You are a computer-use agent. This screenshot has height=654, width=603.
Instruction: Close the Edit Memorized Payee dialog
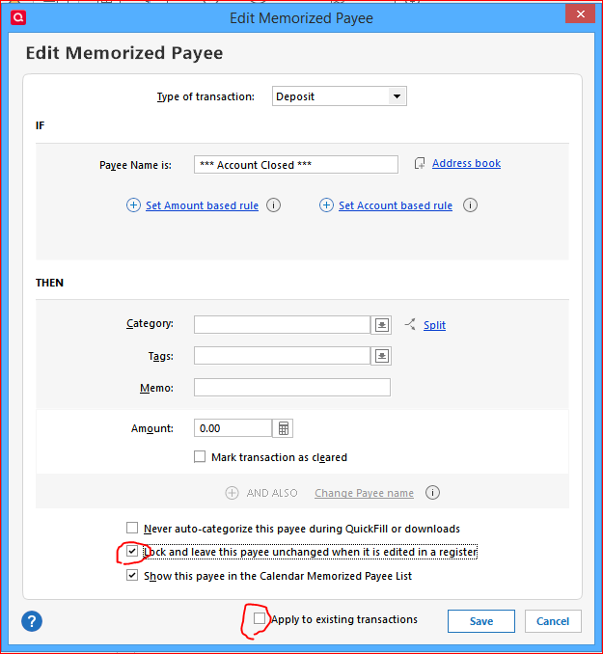[580, 14]
